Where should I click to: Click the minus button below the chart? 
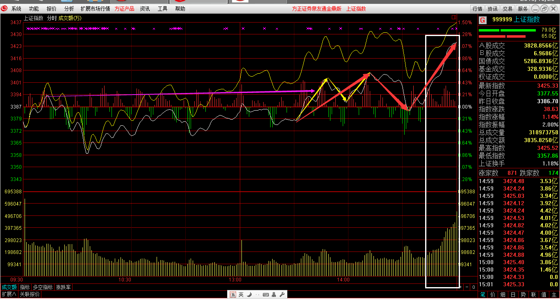(x=467, y=287)
